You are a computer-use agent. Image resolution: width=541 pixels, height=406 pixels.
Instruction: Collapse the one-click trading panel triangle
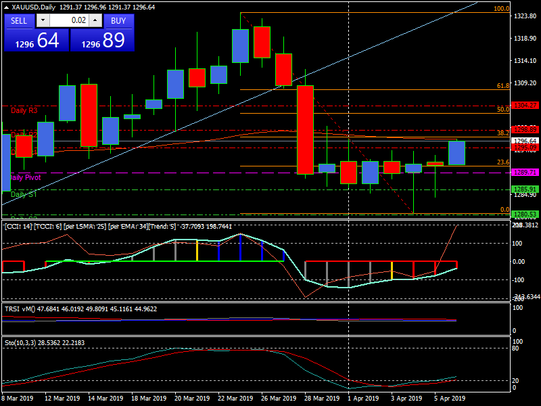coord(5,7)
